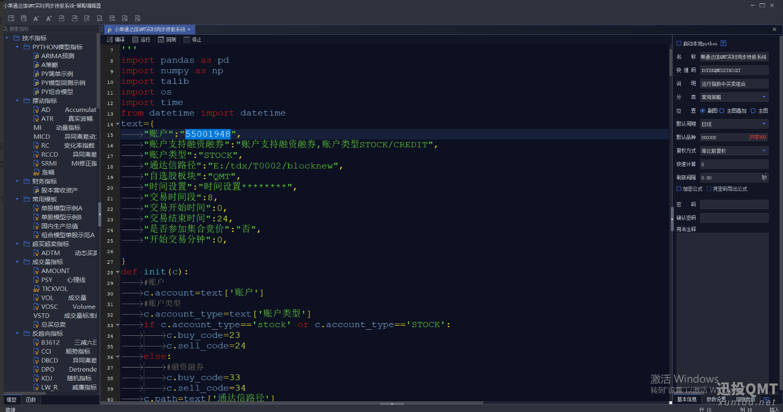
Task: Open the 默认周期 日线 dropdown
Action: pos(734,124)
